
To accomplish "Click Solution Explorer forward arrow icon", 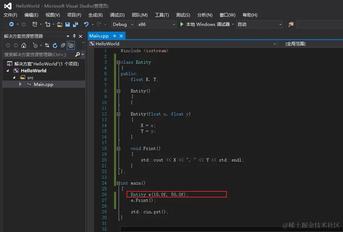I will coord(16,45).
